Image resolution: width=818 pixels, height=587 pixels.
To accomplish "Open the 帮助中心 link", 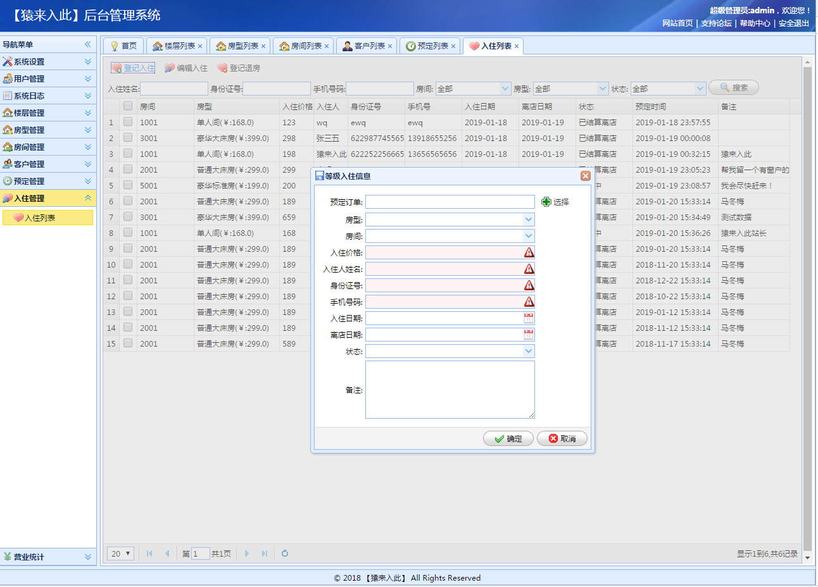I will tap(755, 23).
